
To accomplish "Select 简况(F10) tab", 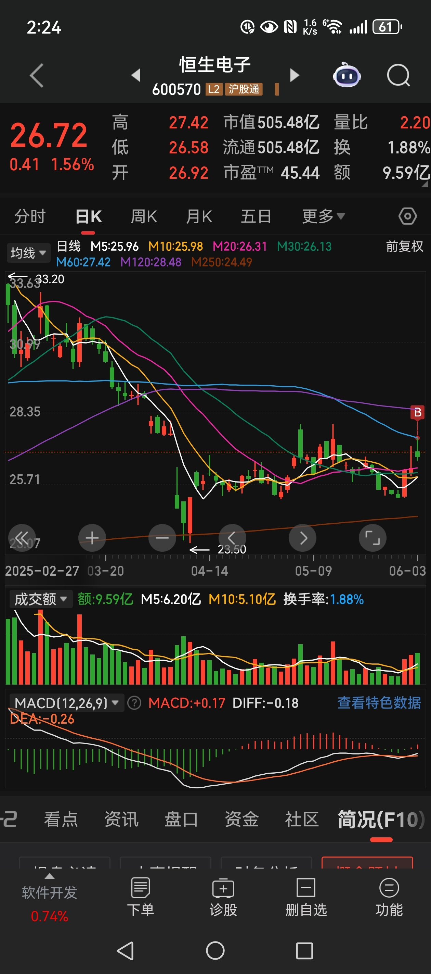I will click(x=381, y=819).
